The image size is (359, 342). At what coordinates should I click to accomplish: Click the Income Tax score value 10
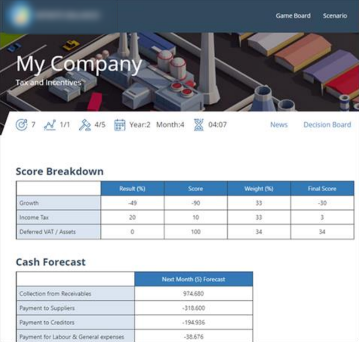(195, 218)
